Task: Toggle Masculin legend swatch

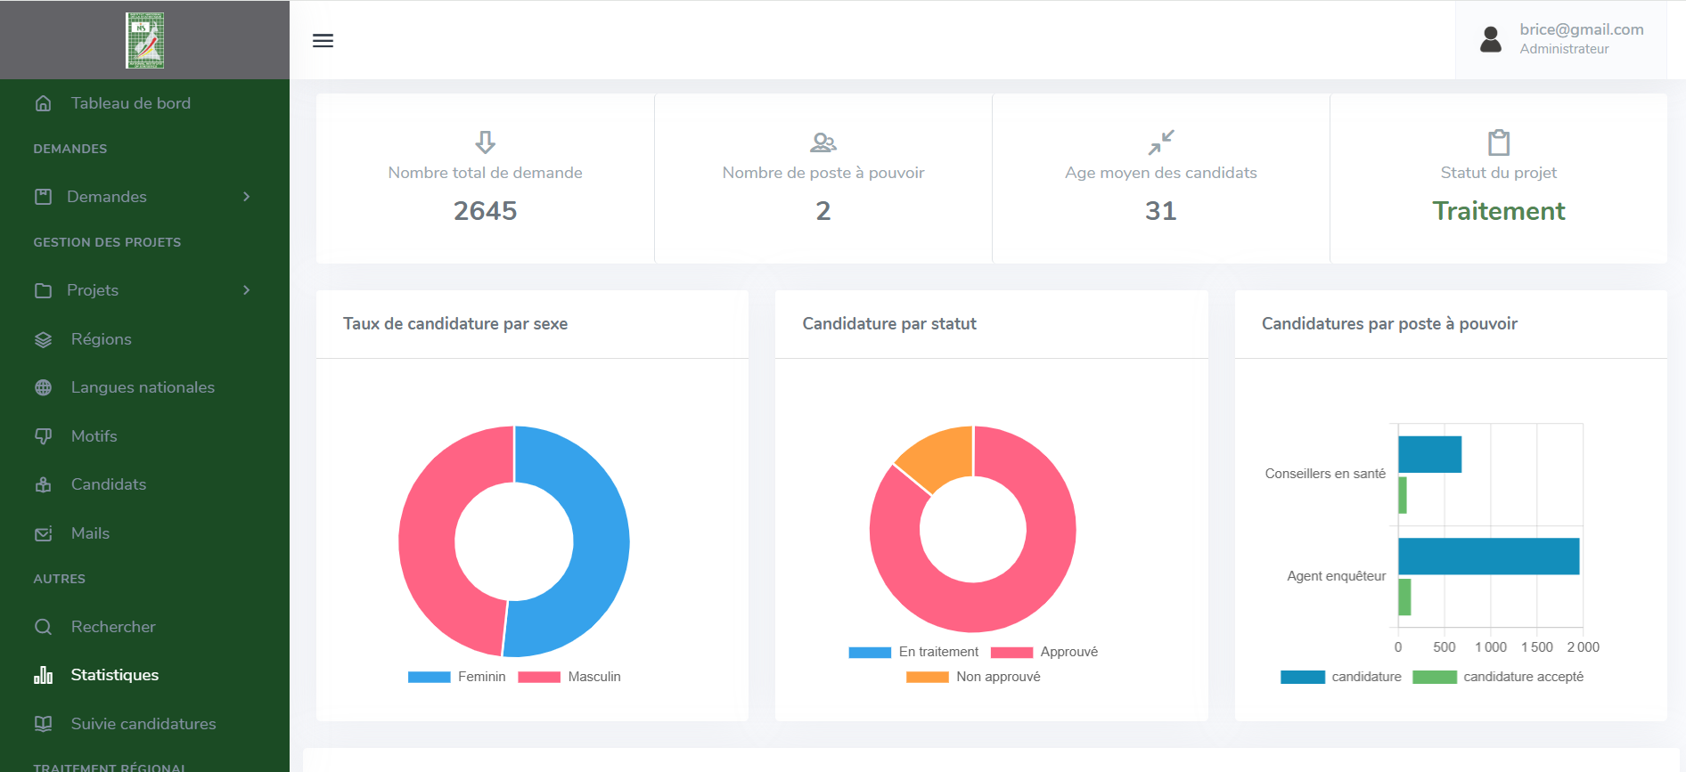Action: point(539,677)
